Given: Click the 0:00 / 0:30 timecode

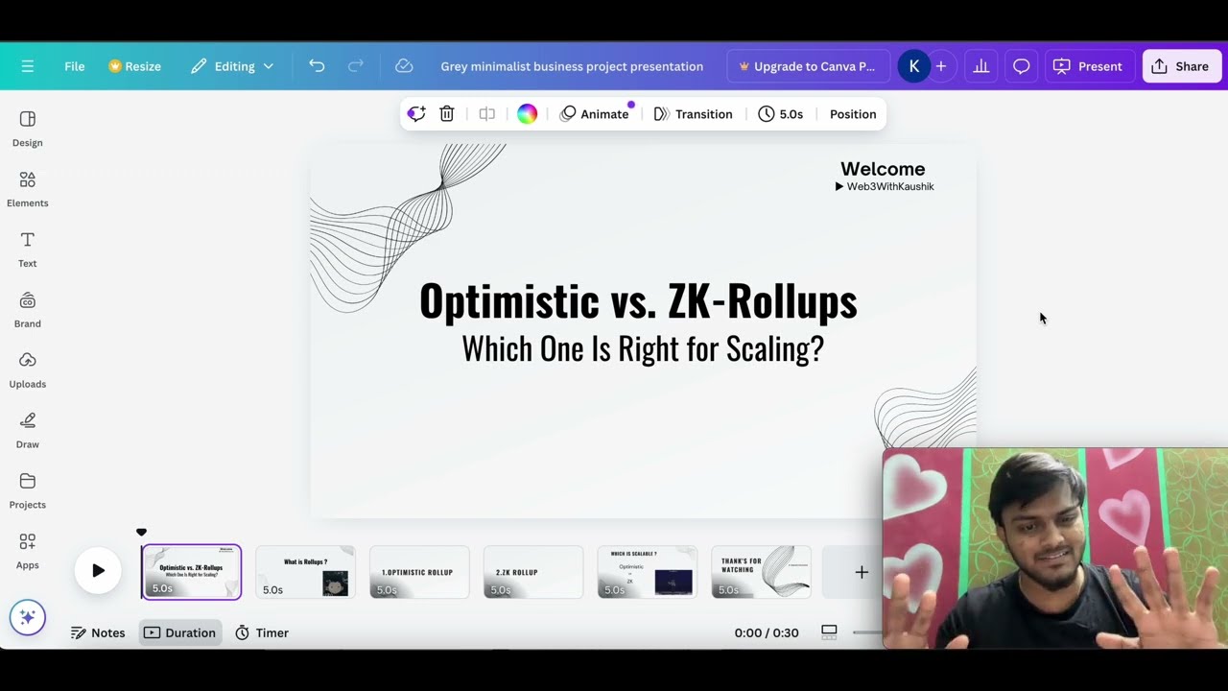Looking at the screenshot, I should (x=767, y=632).
